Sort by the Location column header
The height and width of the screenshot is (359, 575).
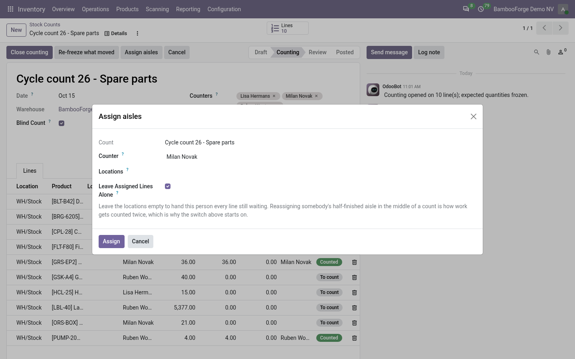click(27, 186)
